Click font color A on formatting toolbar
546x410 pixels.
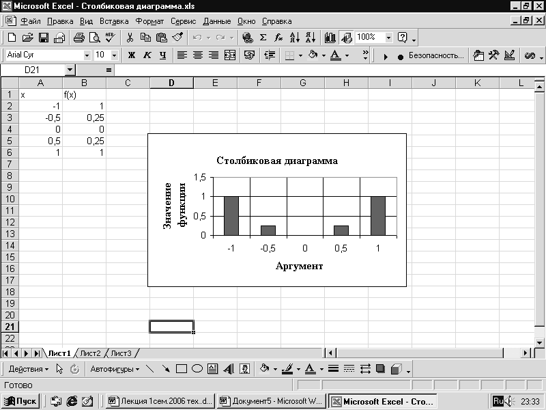coord(335,55)
